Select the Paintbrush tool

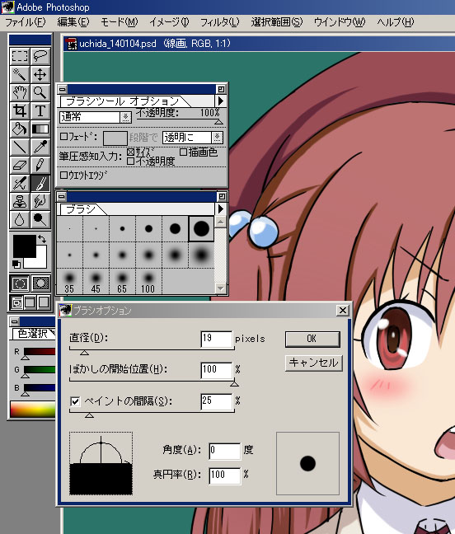tap(40, 183)
